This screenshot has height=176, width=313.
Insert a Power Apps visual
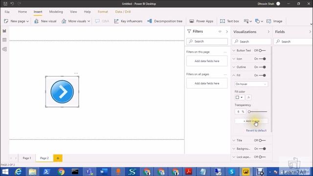[x=201, y=21]
